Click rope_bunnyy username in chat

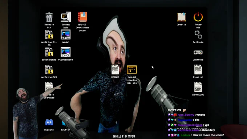click(186, 115)
